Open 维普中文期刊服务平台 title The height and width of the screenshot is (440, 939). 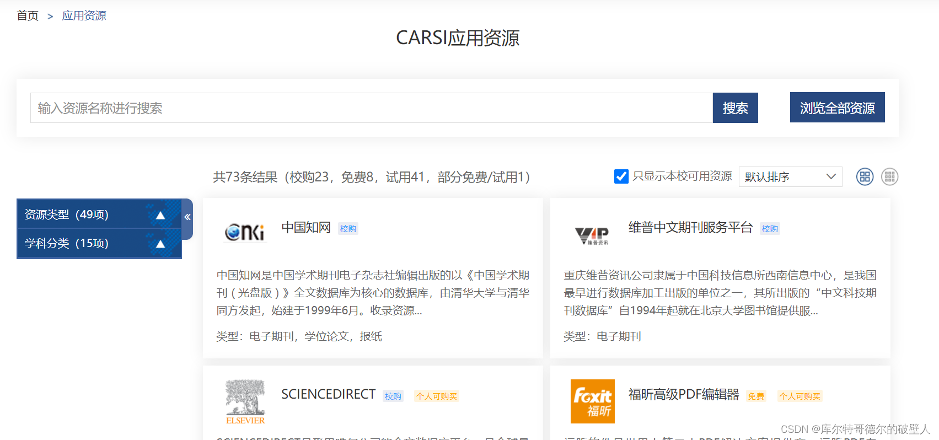(690, 227)
